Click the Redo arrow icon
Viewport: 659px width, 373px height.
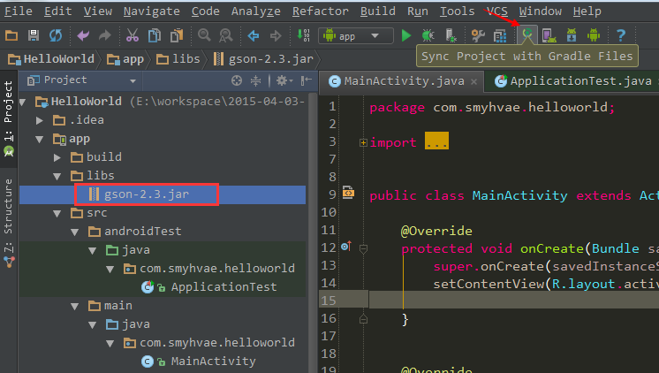[104, 35]
